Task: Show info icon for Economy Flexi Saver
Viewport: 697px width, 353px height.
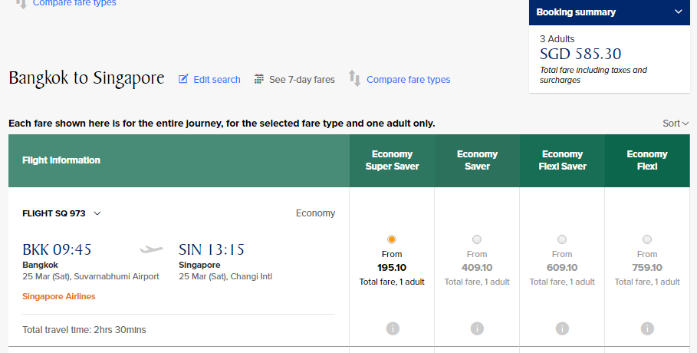Action: click(x=562, y=328)
